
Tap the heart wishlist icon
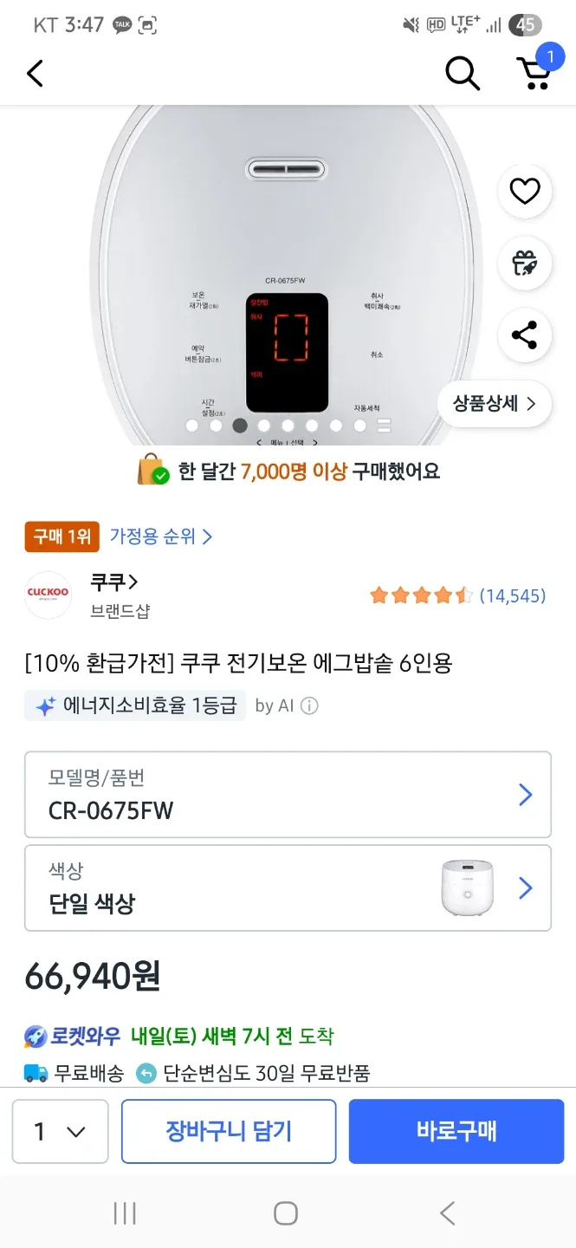click(525, 191)
